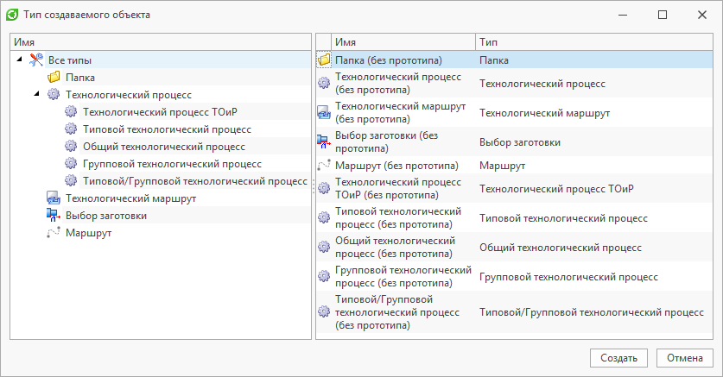
Task: Sort the list by the Тип column header
Action: click(594, 42)
